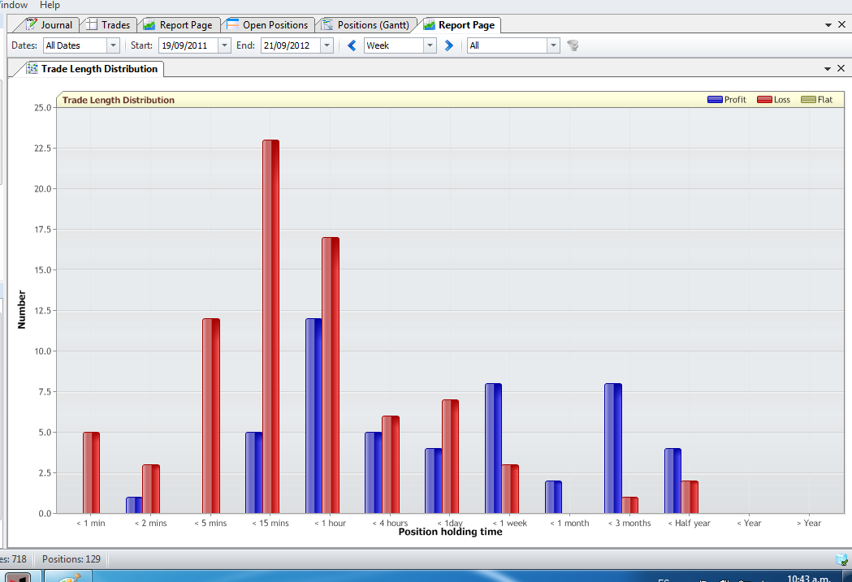Click the Profit legend label

[x=735, y=99]
